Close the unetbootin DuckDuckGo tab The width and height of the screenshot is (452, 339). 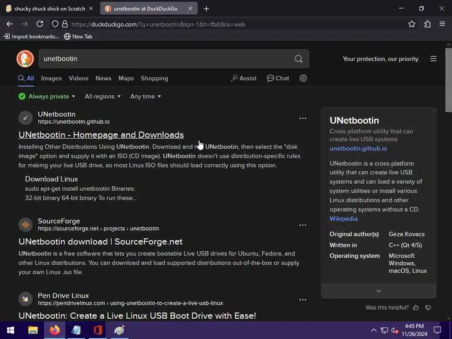click(190, 9)
